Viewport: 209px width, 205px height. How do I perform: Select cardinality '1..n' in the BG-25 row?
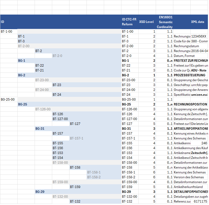point(164,104)
